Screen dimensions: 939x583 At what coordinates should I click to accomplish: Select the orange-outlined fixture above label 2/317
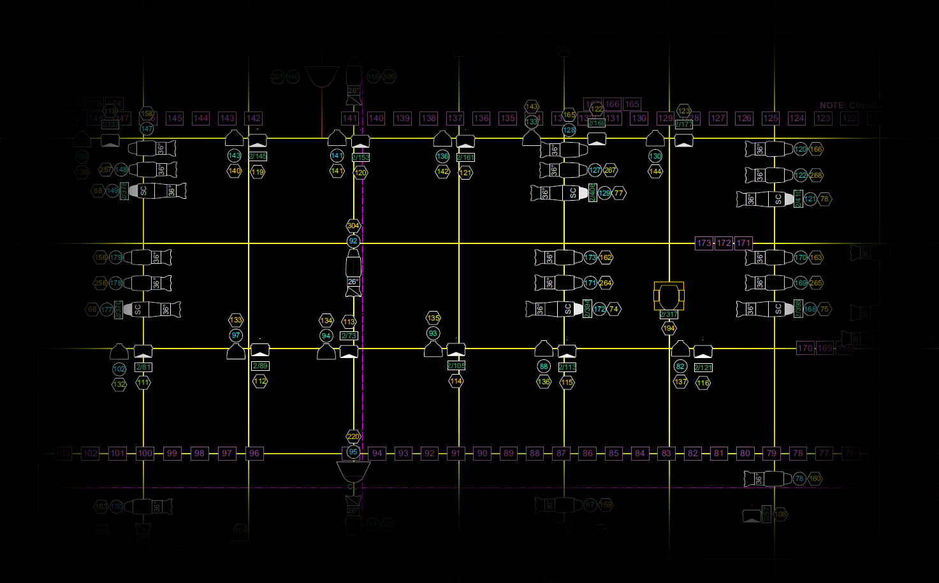[x=669, y=296]
